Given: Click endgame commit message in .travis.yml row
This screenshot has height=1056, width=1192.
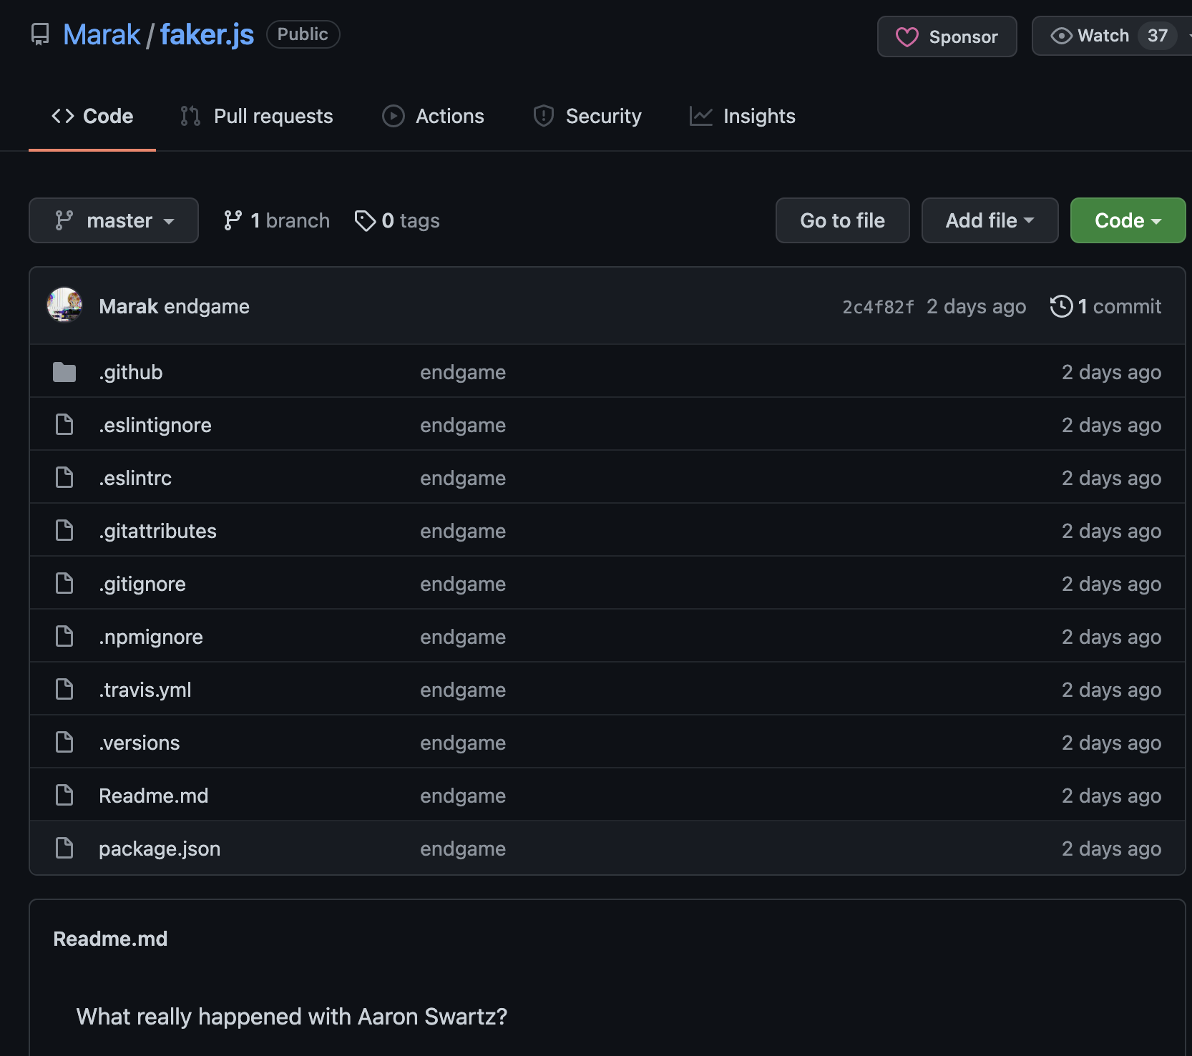Looking at the screenshot, I should (x=463, y=690).
